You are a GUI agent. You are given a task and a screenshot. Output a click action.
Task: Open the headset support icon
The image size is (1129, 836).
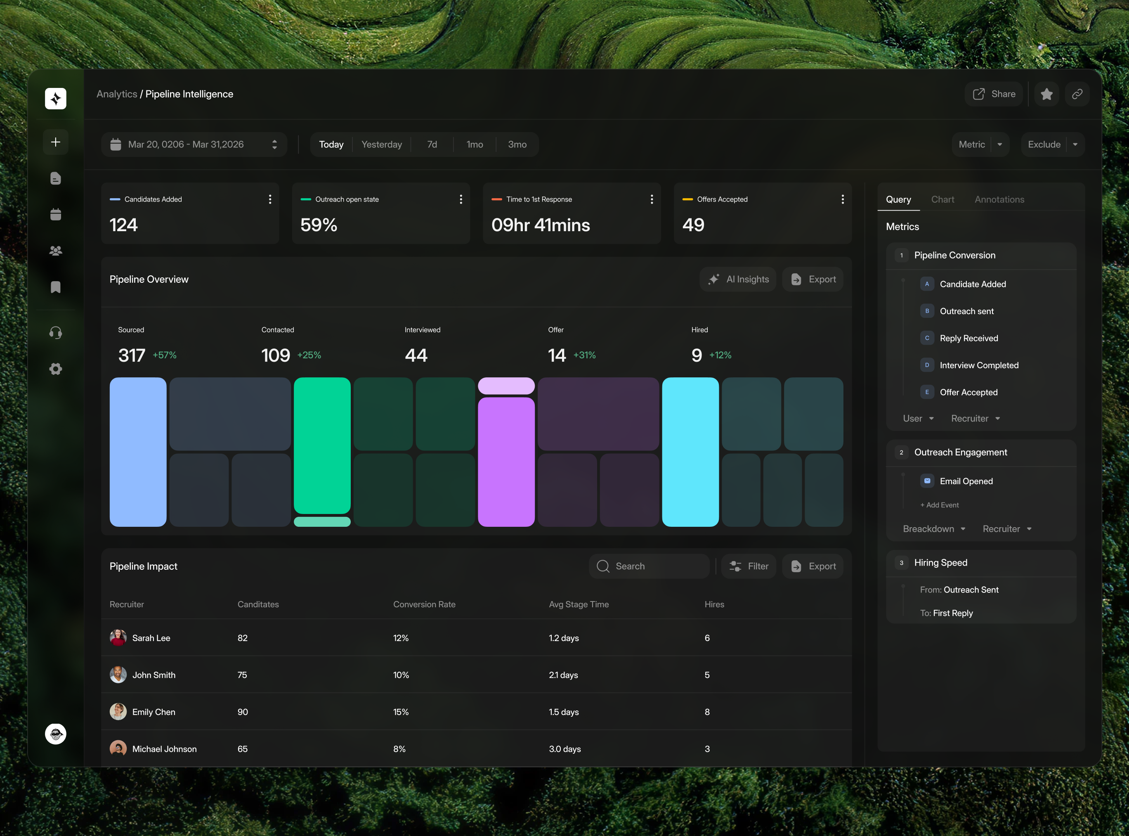[x=56, y=332]
